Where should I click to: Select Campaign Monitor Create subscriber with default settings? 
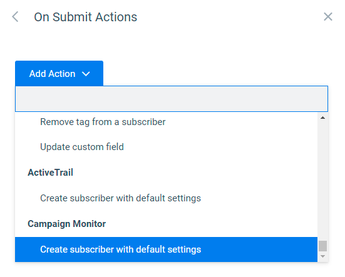166,249
